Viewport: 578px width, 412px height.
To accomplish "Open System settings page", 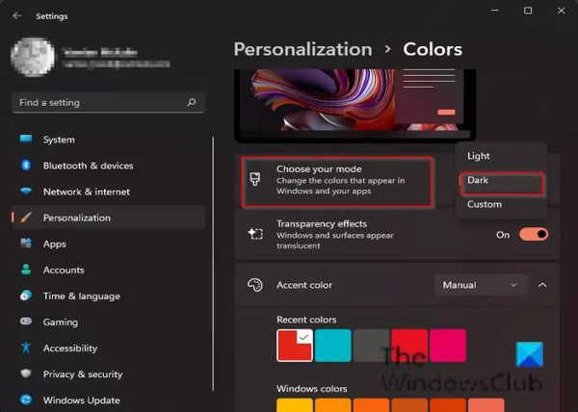I will (108, 140).
